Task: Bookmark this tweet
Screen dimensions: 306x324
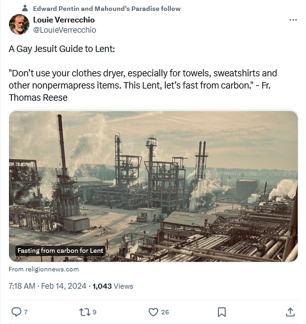Action: (x=221, y=312)
